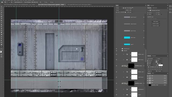Select the Move tool
This screenshot has width=172, height=97.
coord(1,7)
